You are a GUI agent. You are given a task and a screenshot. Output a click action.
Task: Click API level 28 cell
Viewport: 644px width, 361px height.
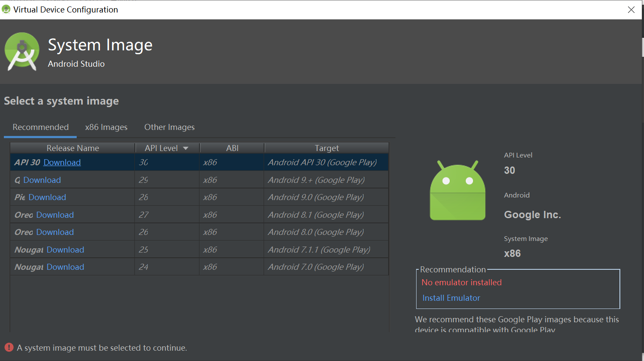point(167,197)
